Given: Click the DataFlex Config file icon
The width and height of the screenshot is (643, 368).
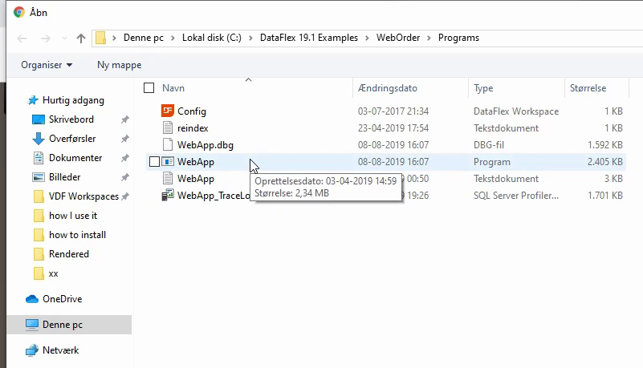Looking at the screenshot, I should [x=168, y=111].
